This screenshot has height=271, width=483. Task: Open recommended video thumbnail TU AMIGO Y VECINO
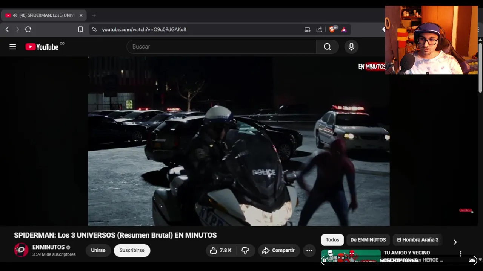[x=351, y=256]
